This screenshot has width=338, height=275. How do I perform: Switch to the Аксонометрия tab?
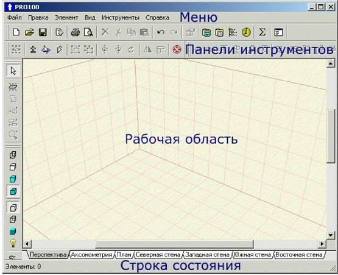tap(91, 255)
